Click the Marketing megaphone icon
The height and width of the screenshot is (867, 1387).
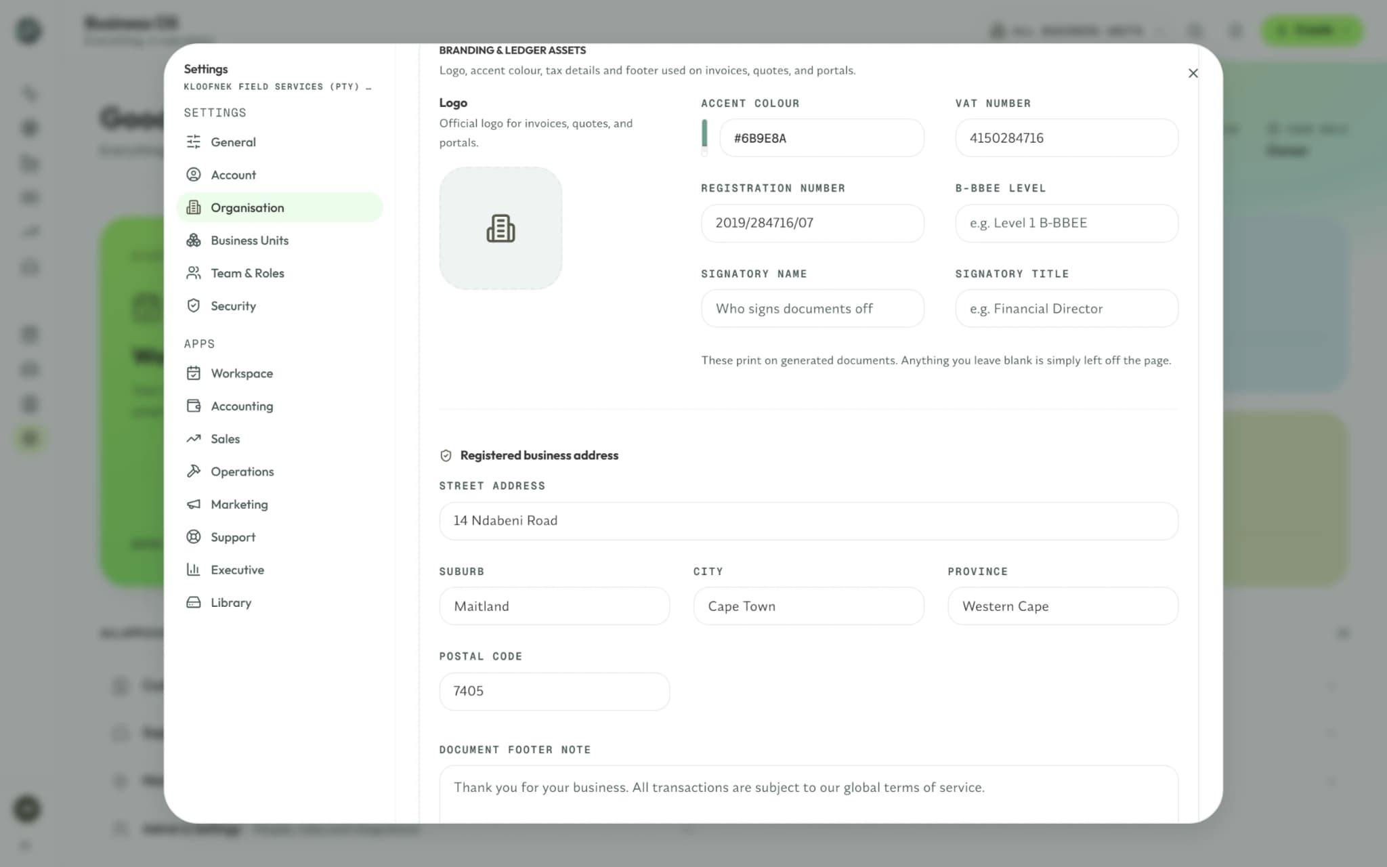[x=194, y=504]
